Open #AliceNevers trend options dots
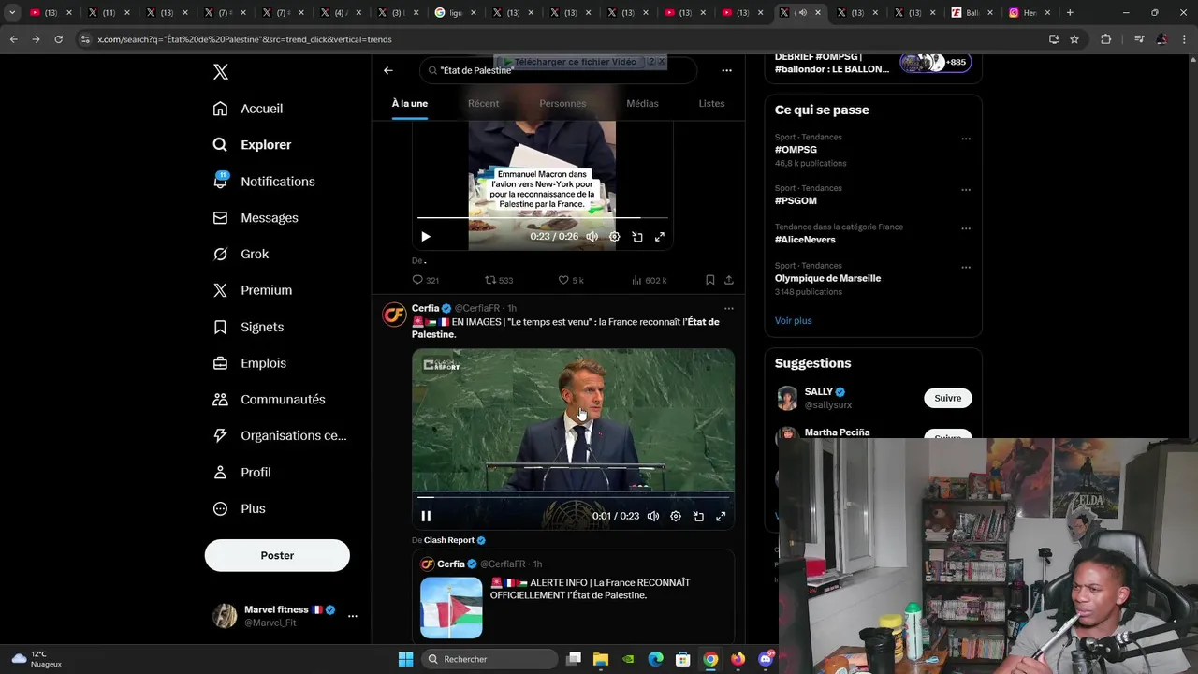 pyautogui.click(x=966, y=228)
